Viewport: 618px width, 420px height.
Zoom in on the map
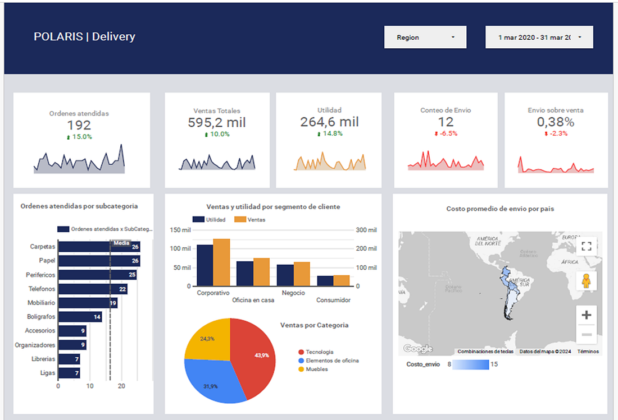587,315
